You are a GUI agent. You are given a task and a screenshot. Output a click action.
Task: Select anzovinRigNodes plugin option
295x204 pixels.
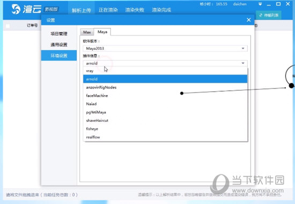click(x=165, y=88)
